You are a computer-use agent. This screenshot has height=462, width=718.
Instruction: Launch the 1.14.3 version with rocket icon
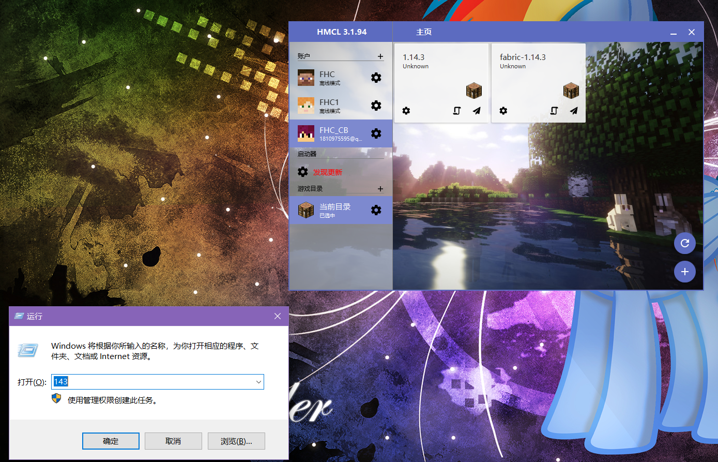click(x=477, y=111)
